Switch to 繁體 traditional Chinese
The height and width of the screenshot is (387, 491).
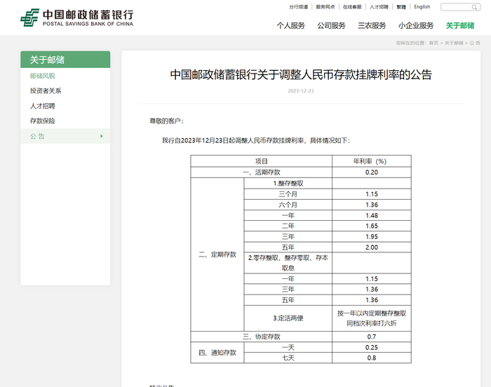[x=401, y=7]
